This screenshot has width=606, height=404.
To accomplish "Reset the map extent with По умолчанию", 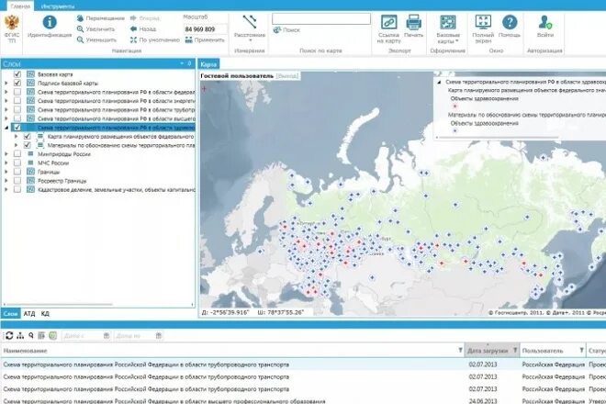I will 155,39.
